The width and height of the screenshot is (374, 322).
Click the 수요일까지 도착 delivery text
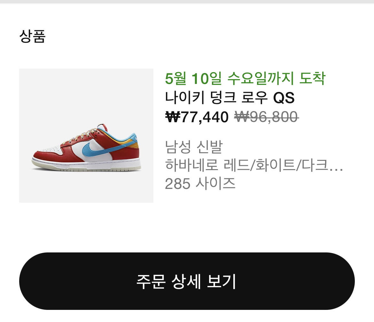[277, 79]
